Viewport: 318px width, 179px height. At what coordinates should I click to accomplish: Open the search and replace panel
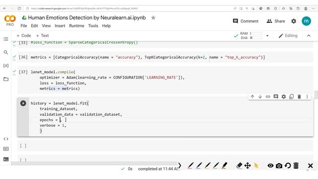coord(6,52)
